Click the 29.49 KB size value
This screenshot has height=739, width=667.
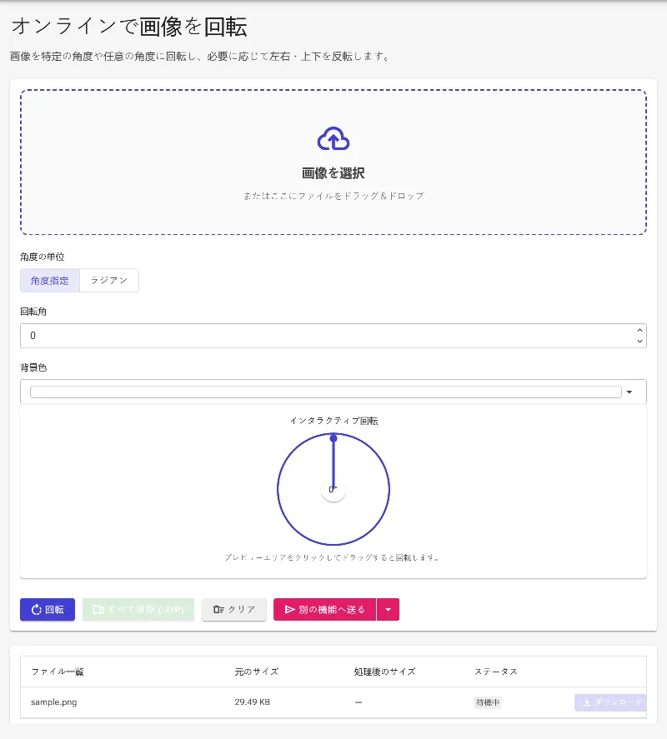(x=253, y=702)
